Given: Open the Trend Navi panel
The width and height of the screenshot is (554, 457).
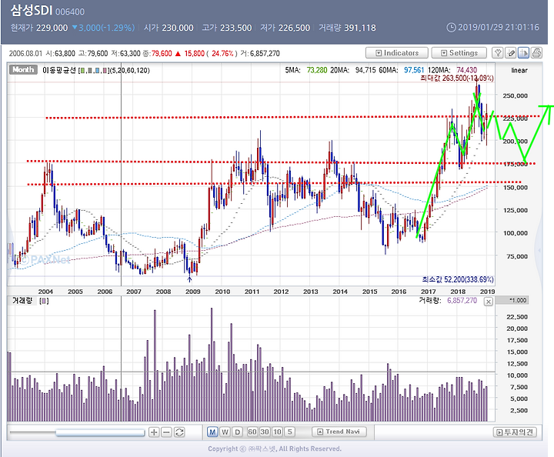Looking at the screenshot, I should click(x=339, y=432).
